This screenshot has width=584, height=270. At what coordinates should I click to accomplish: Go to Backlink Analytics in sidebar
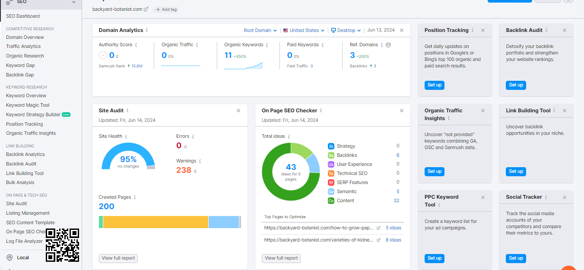pyautogui.click(x=25, y=154)
